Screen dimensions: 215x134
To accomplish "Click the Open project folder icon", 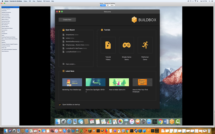I will click(x=63, y=64).
